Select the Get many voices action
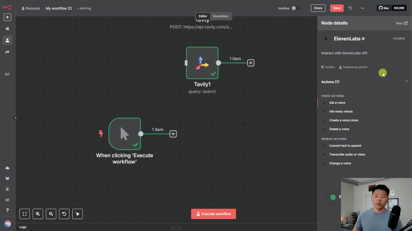 coord(341,112)
